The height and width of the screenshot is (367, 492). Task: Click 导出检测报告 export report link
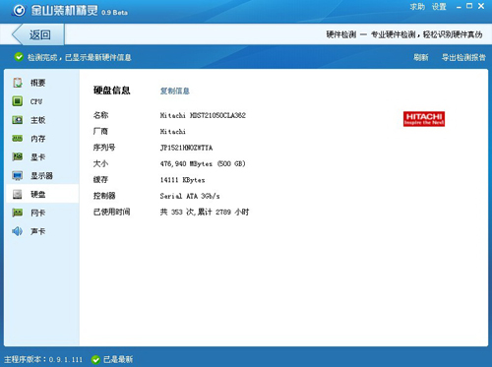[x=463, y=57]
